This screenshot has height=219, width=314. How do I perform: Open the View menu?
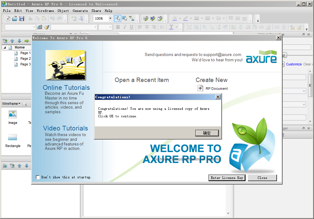tap(29, 11)
